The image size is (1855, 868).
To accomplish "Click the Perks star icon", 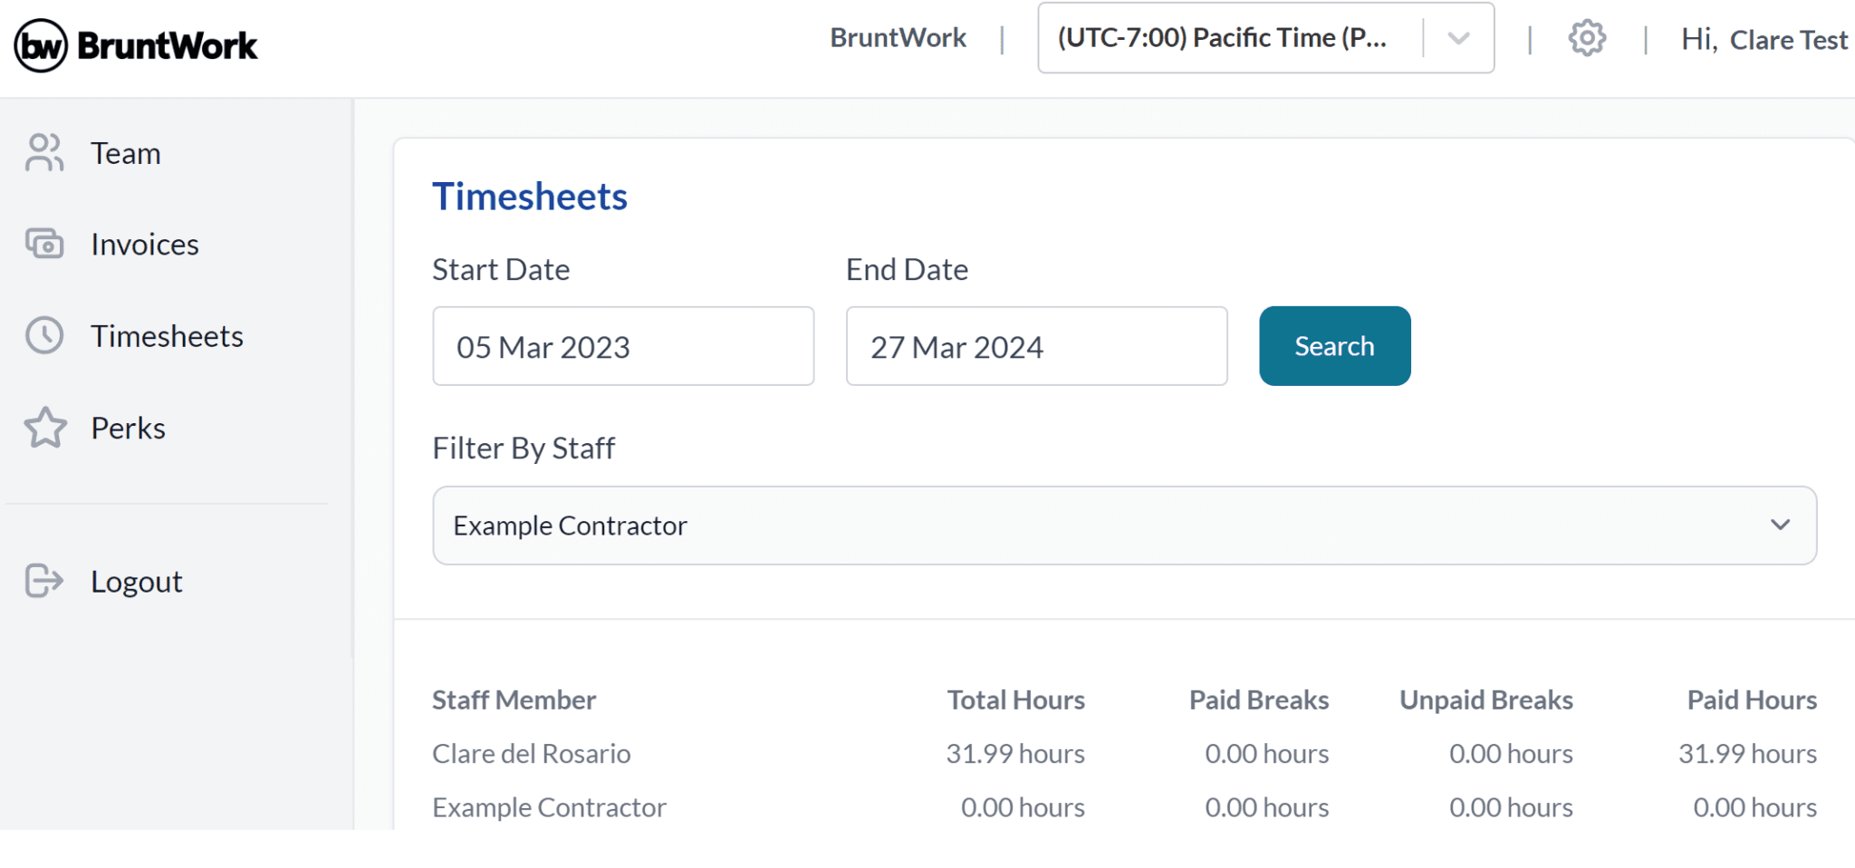I will coord(43,428).
